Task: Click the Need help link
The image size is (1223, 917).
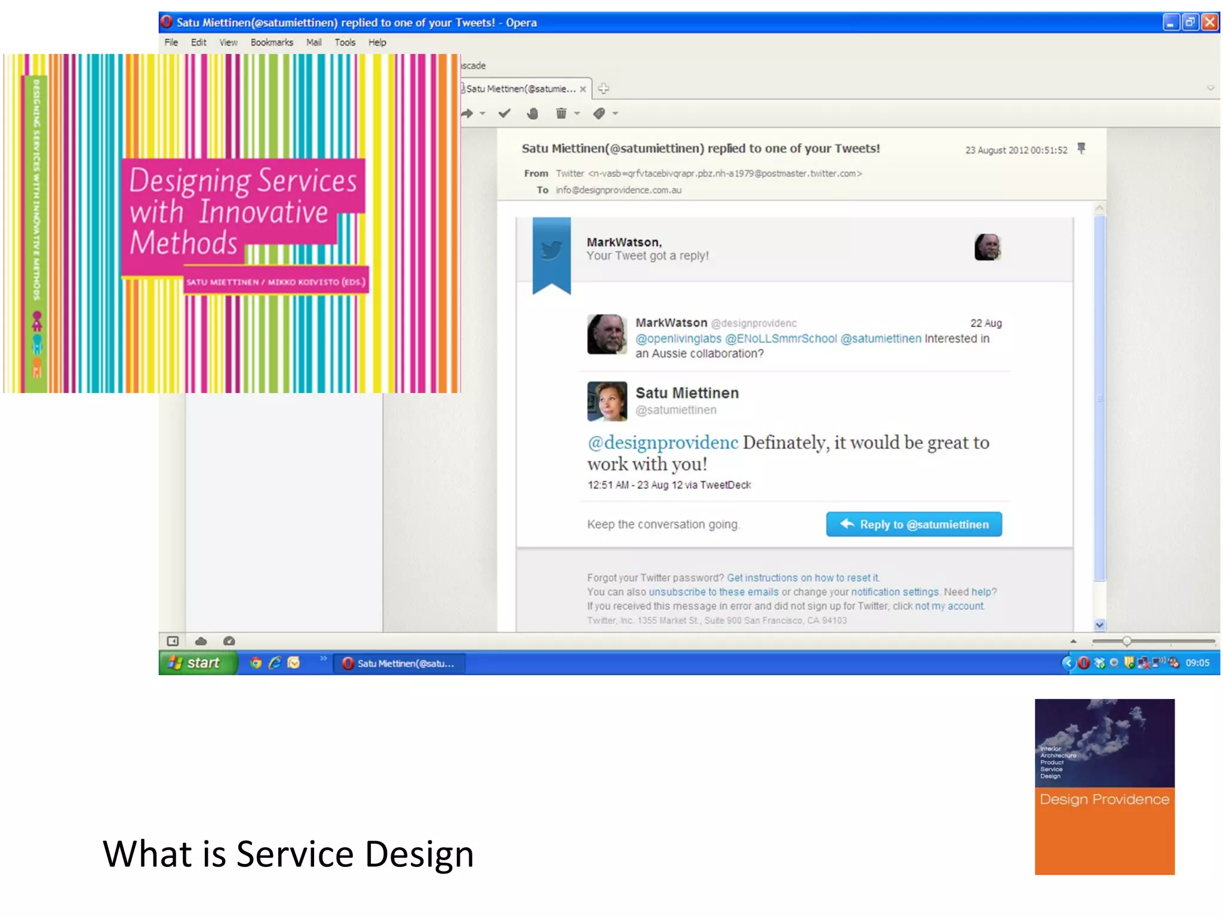Action: (x=981, y=592)
